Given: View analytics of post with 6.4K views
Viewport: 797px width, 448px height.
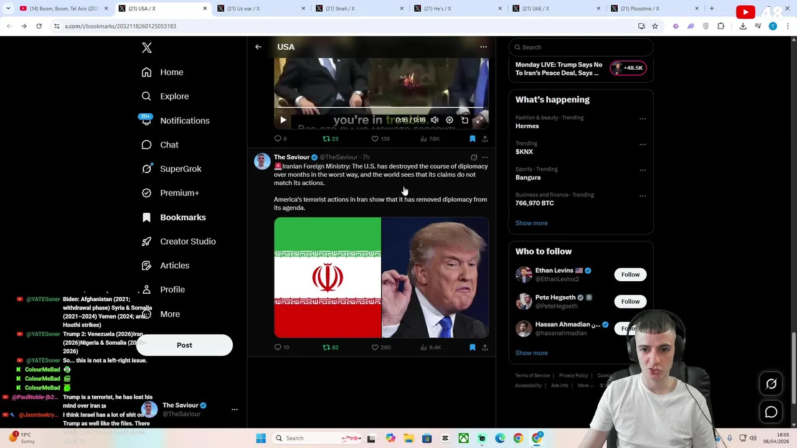Looking at the screenshot, I should point(430,347).
